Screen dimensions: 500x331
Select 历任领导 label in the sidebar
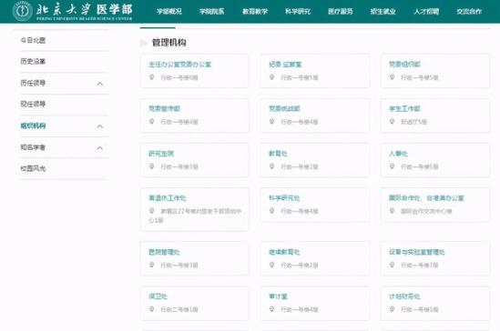click(x=33, y=83)
